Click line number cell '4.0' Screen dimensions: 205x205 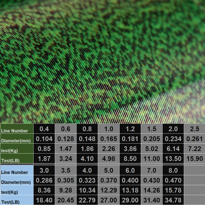(87, 170)
